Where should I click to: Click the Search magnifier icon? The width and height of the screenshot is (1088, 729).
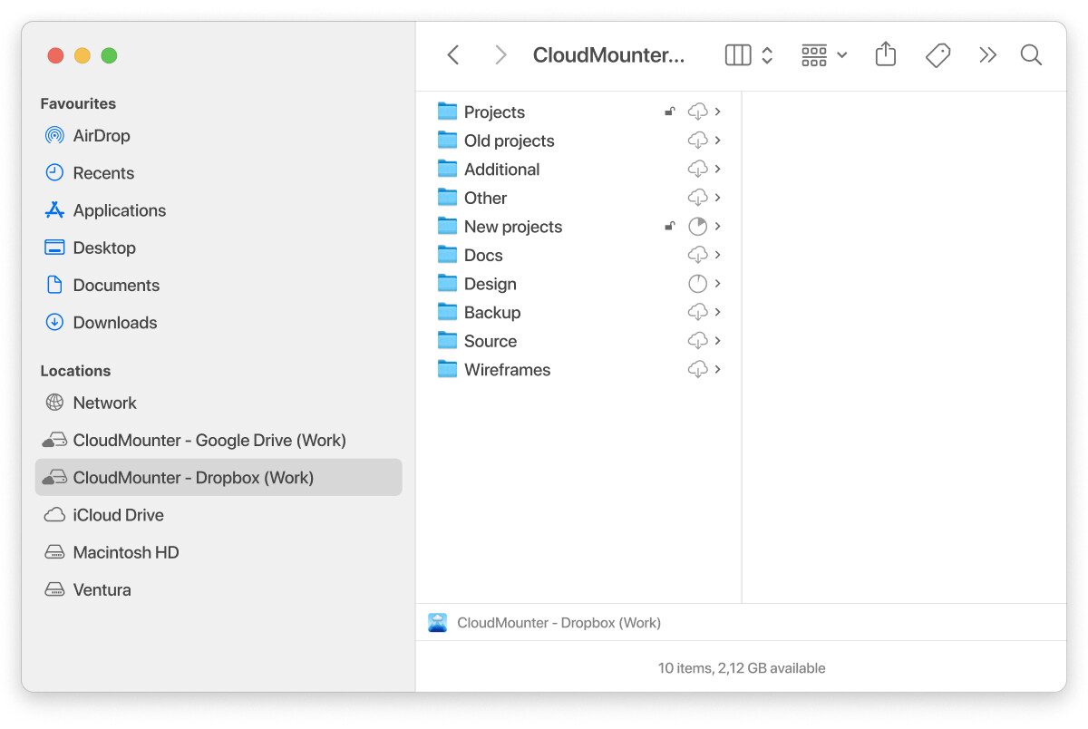click(x=1031, y=55)
